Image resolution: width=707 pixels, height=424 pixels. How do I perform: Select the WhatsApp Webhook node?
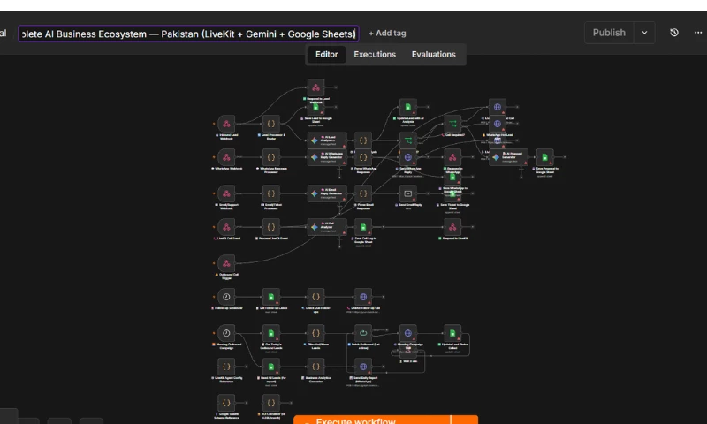[226, 157]
